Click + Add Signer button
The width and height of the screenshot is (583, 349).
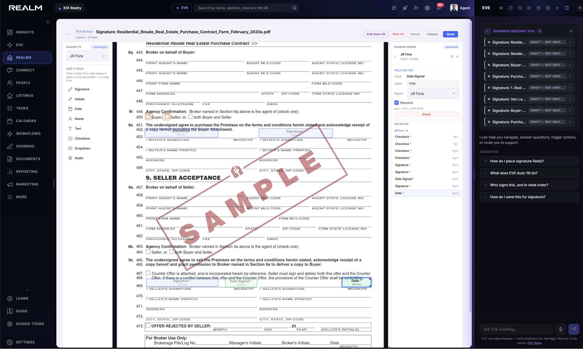[x=100, y=47]
